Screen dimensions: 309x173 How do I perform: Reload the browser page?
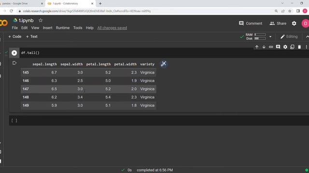(x=12, y=11)
